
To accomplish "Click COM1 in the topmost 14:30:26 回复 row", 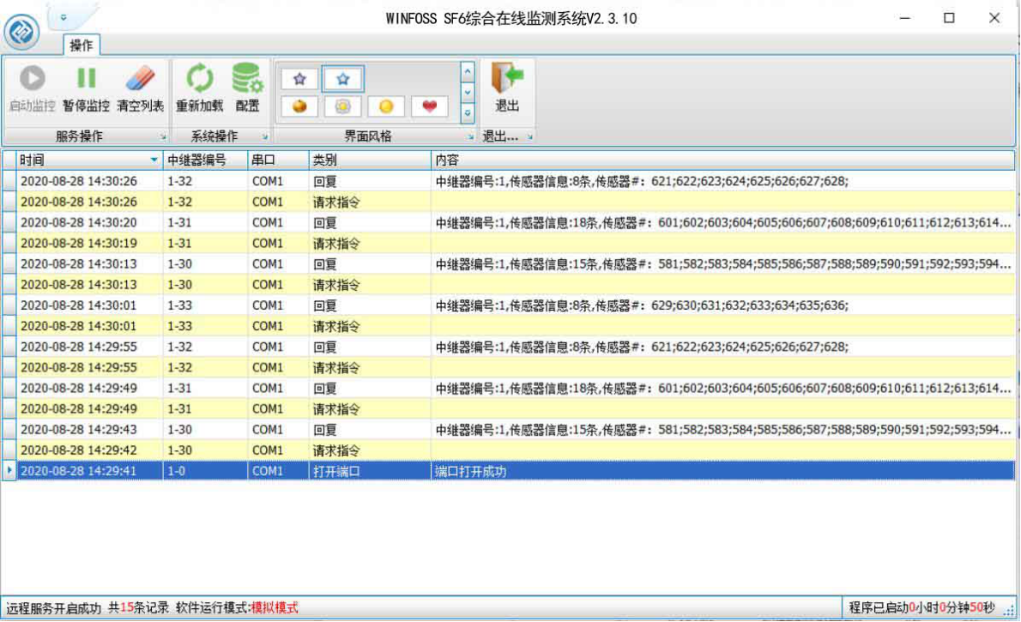I will click(268, 181).
